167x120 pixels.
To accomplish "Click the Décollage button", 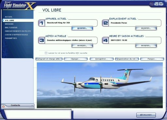I will (x=146, y=115).
